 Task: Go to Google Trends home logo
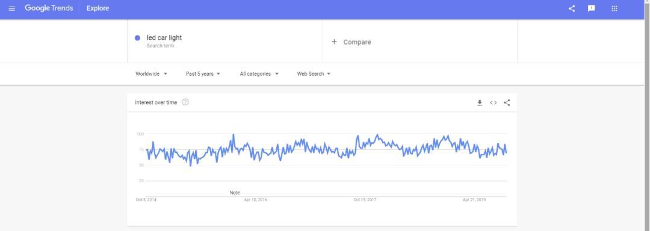pos(49,8)
